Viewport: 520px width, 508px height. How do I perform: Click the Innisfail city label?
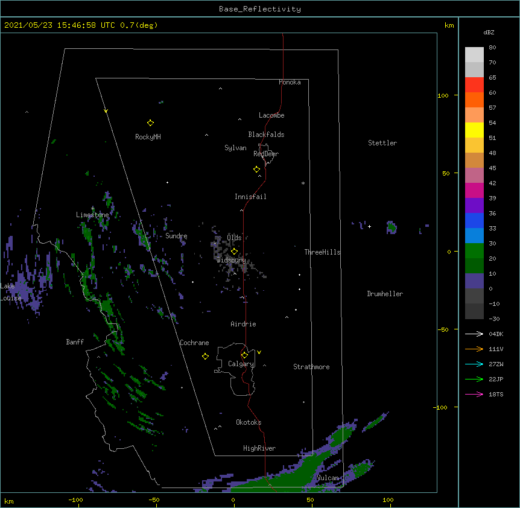250,197
